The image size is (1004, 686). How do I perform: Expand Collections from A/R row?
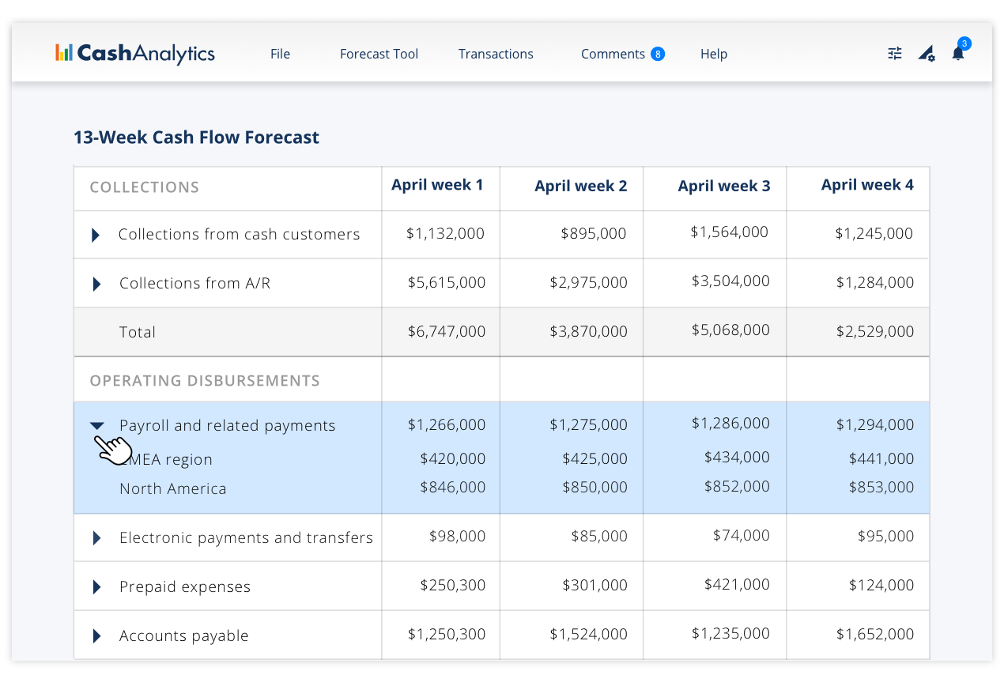coord(96,284)
